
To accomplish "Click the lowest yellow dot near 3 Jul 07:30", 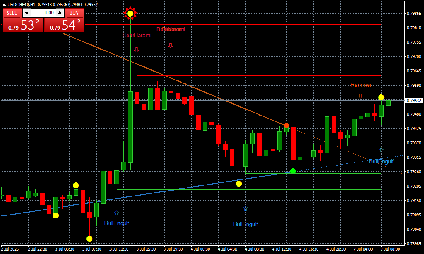I will tap(89, 239).
